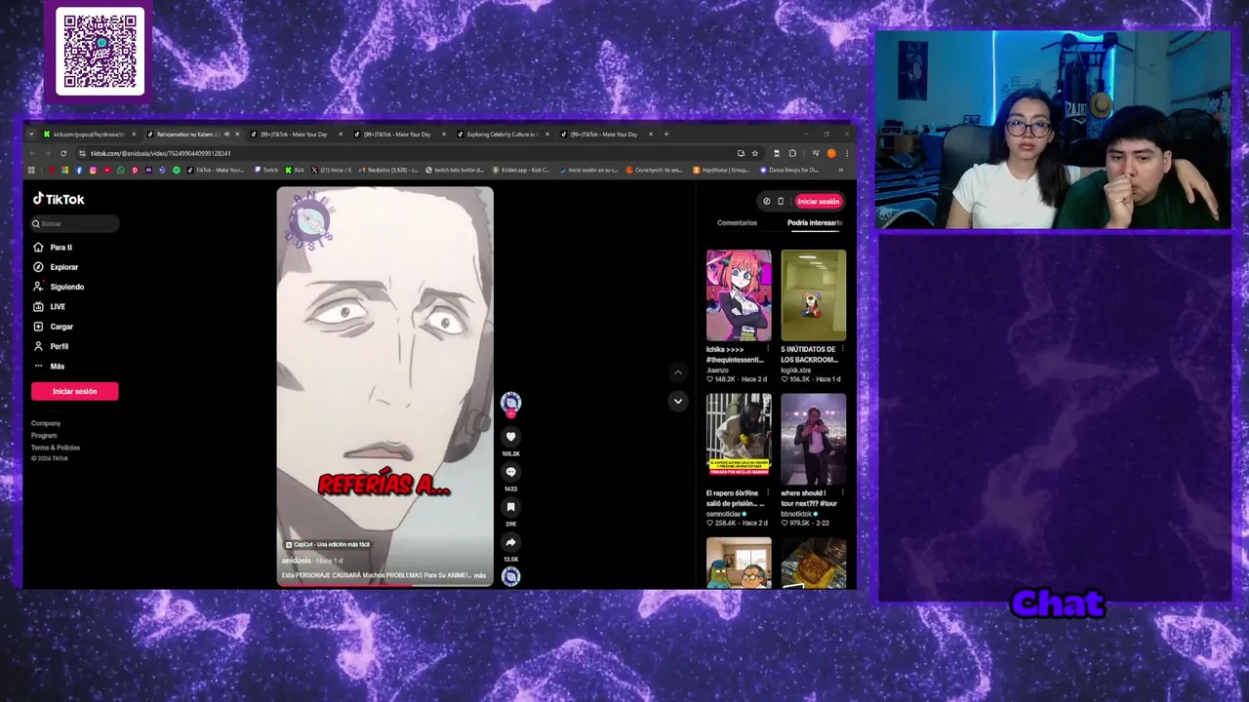Mute audio on the Reincarnation no Kaben tab
This screenshot has height=702, width=1249.
(226, 134)
